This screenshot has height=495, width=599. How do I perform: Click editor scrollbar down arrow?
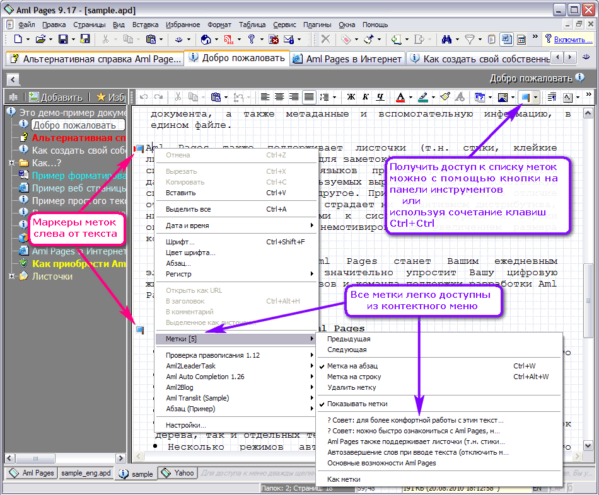pyautogui.click(x=588, y=445)
